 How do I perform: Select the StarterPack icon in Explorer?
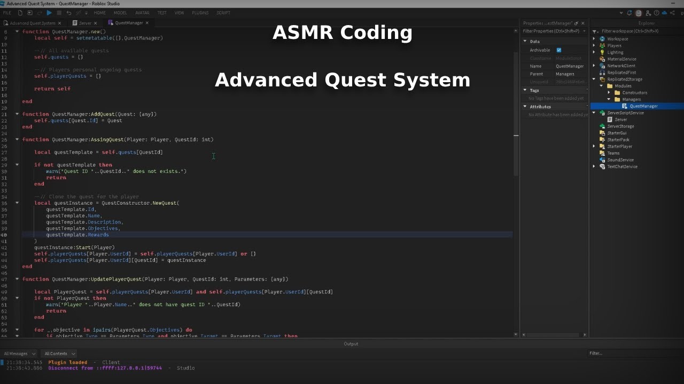click(x=602, y=140)
